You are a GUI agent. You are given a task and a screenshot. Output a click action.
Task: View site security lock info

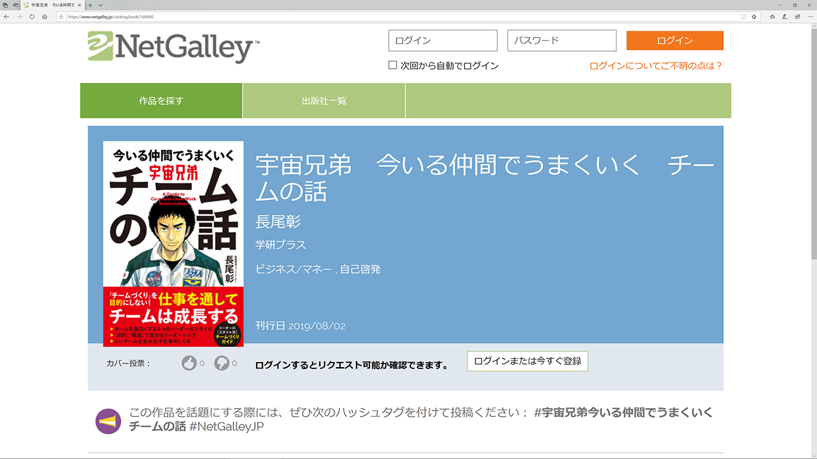(x=62, y=17)
